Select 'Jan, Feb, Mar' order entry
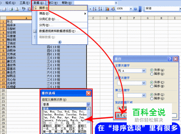Image resolution: width=181 pixels, height=134 pixels. point(64,117)
